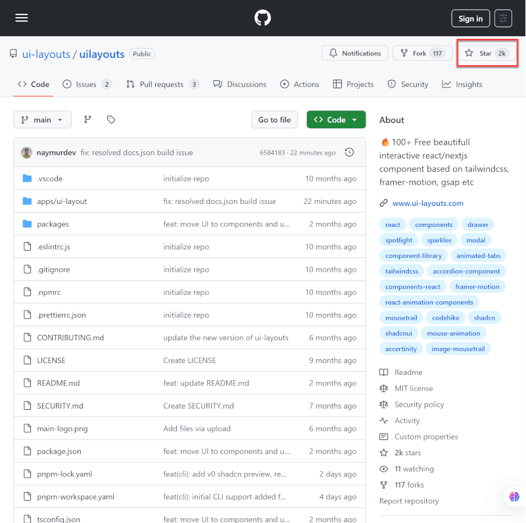The image size is (526, 523).
Task: Click the package.json file icon
Action: 27,451
